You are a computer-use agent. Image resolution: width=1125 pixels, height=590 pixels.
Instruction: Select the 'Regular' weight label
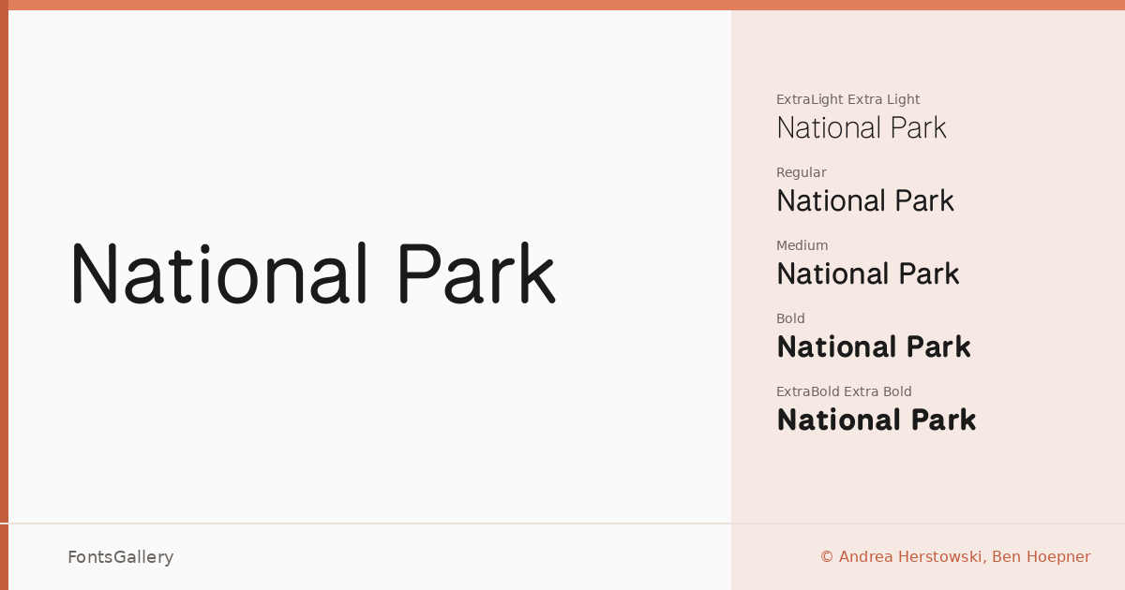tap(801, 172)
